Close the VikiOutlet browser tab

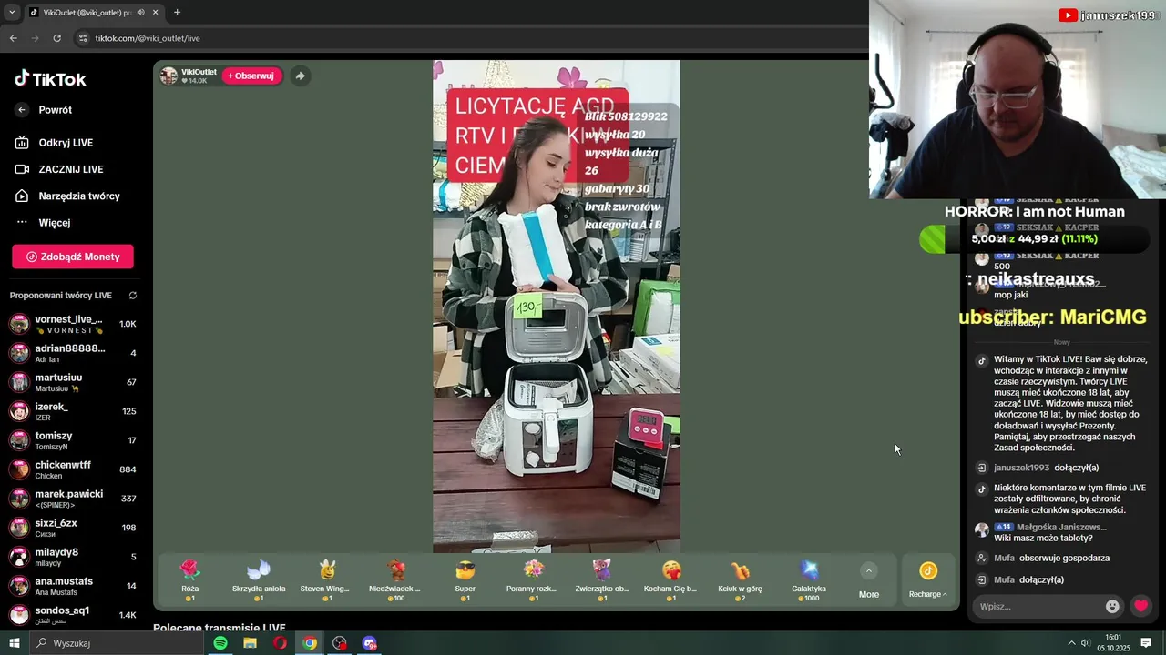point(156,13)
